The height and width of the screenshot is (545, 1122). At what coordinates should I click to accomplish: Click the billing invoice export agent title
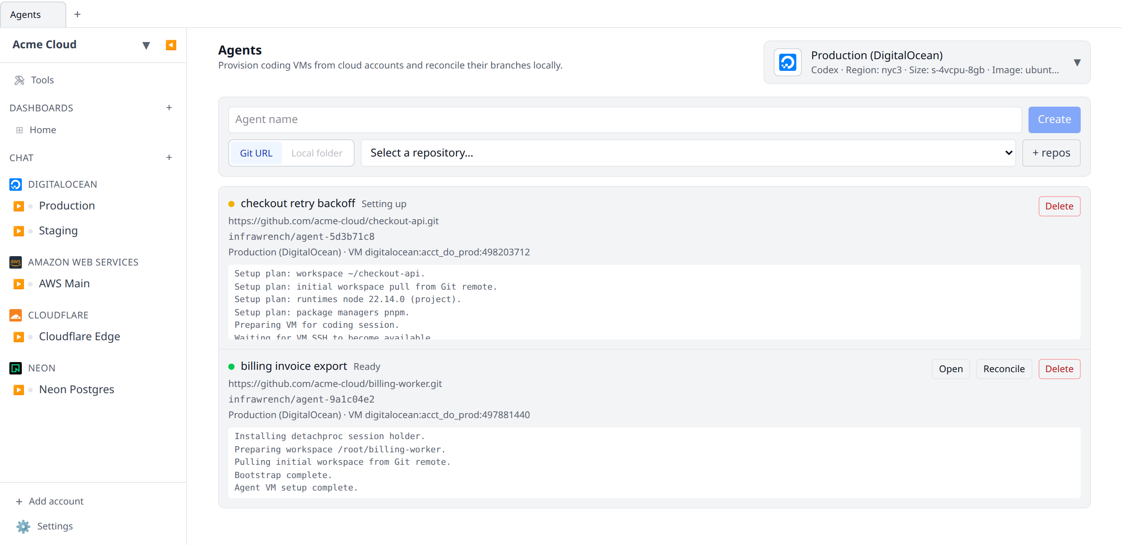[294, 366]
